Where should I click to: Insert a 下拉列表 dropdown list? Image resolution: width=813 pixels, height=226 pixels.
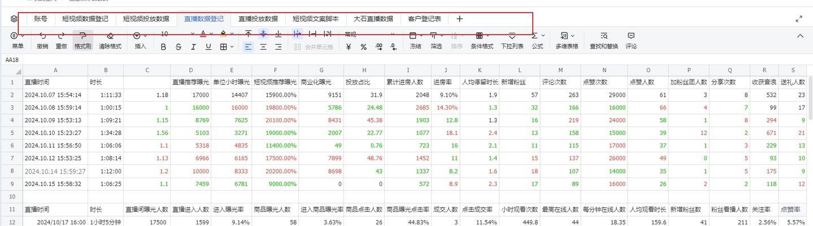click(x=512, y=41)
